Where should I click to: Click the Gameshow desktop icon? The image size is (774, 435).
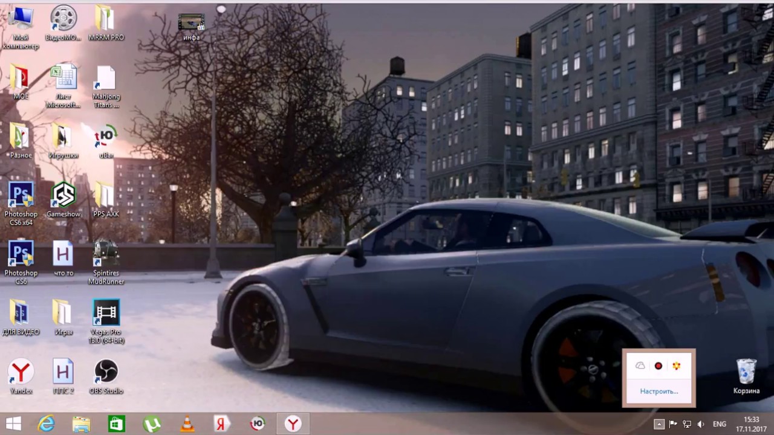coord(63,200)
